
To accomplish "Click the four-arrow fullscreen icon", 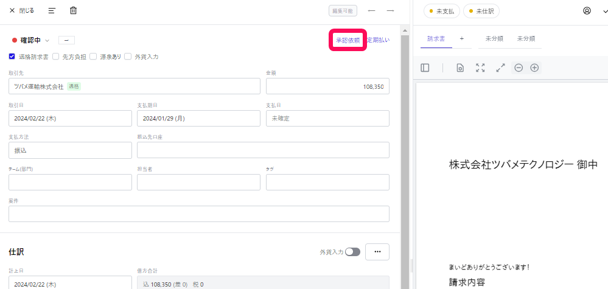I will coord(480,68).
